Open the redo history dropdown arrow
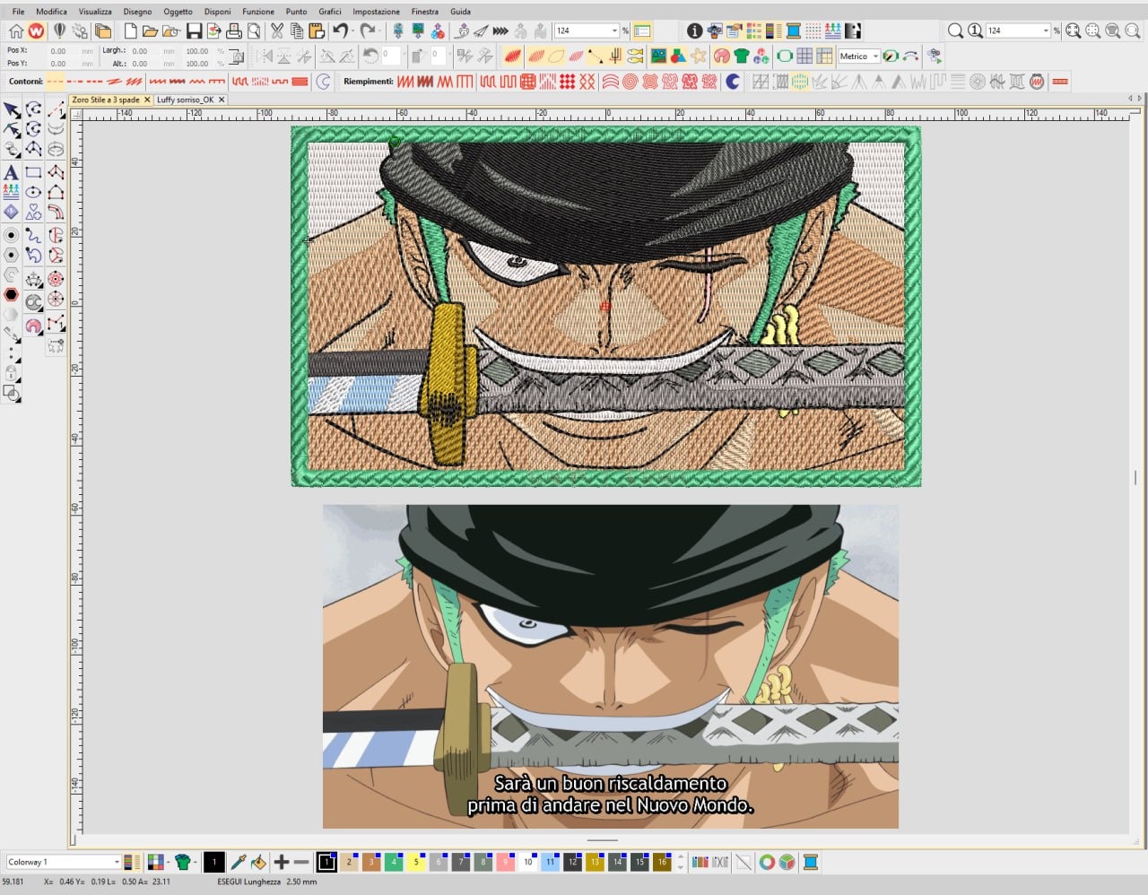The height and width of the screenshot is (895, 1148). [x=380, y=31]
